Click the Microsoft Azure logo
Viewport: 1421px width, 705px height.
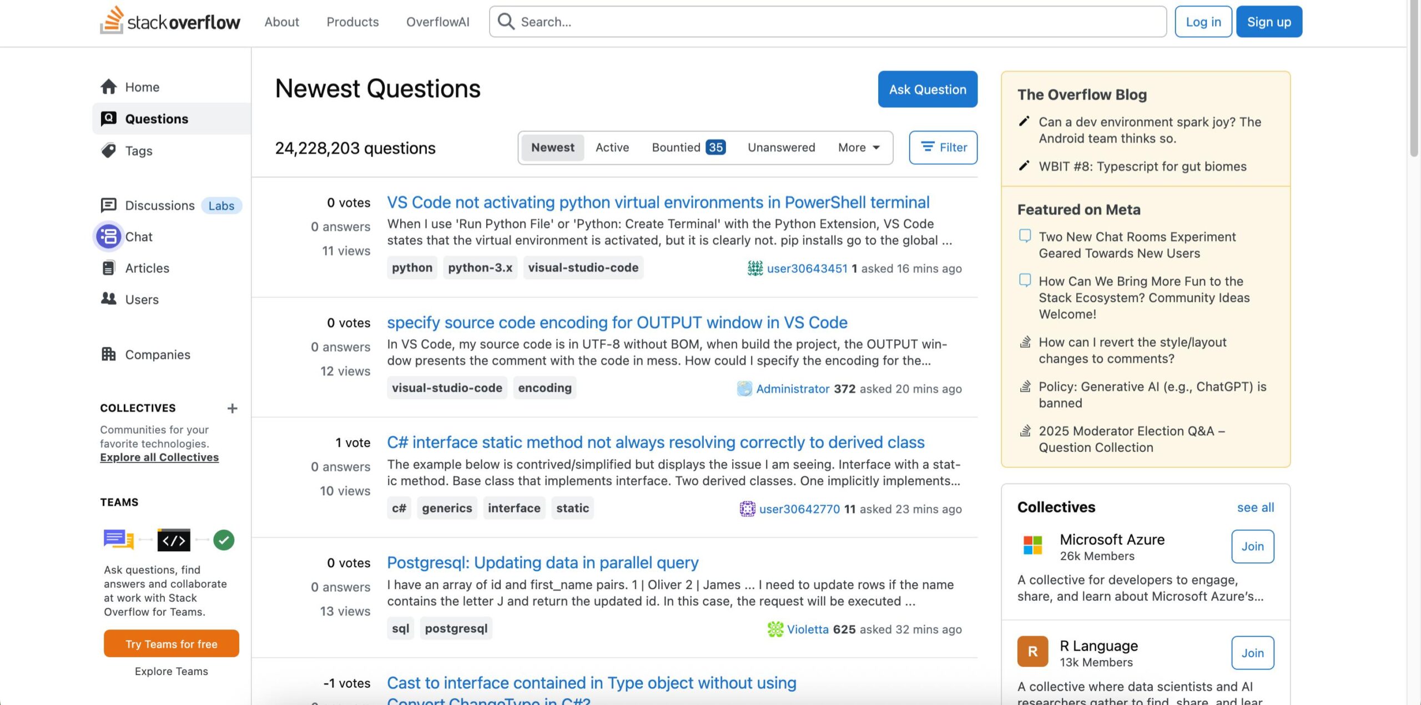click(1032, 545)
